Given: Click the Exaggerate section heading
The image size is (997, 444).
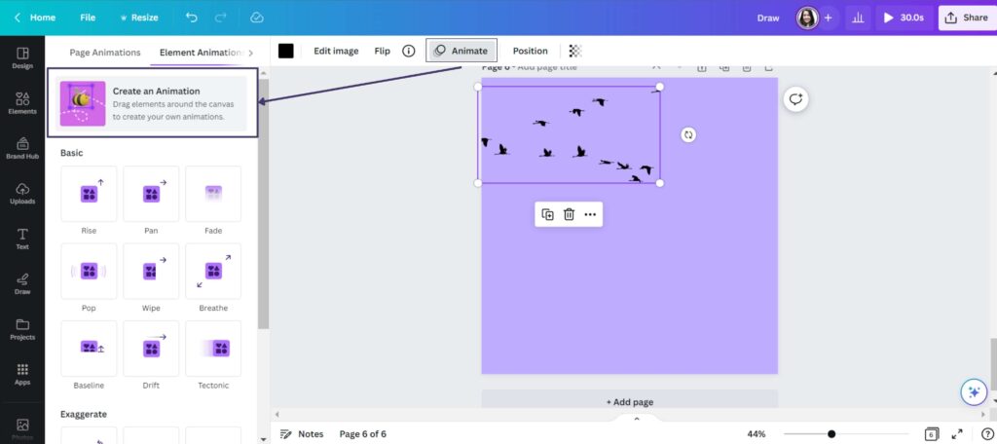Looking at the screenshot, I should [84, 414].
